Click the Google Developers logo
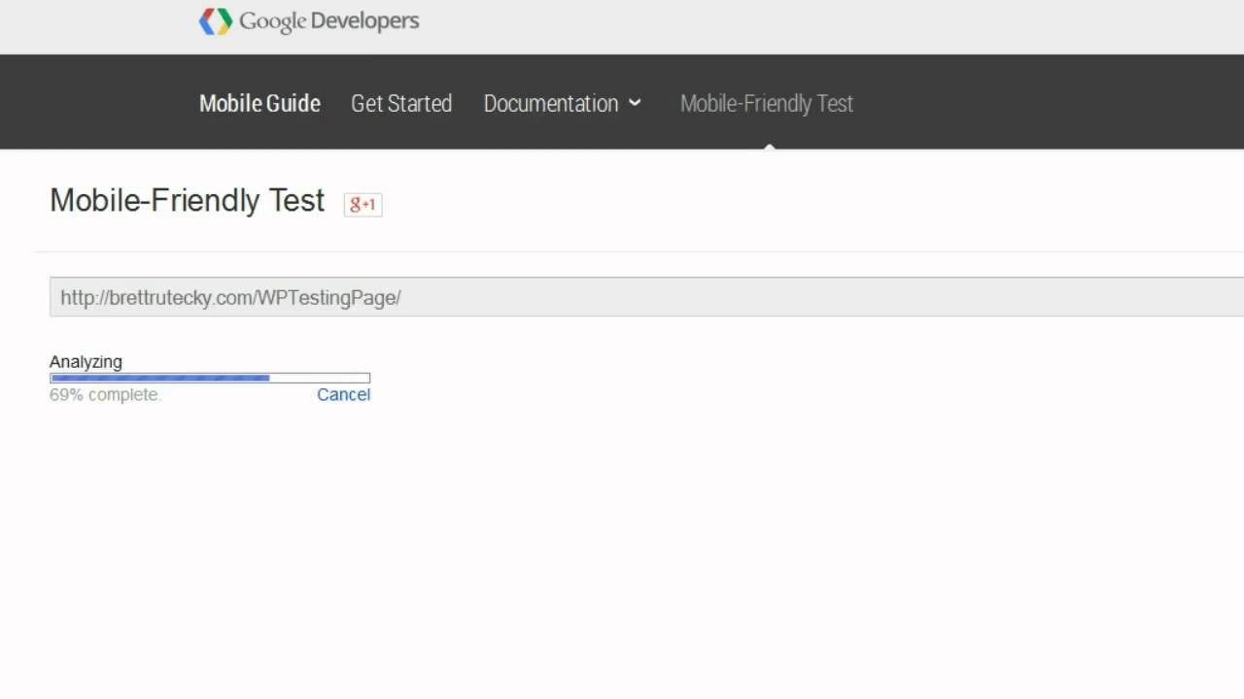Viewport: 1244px width, 699px height. (x=309, y=21)
